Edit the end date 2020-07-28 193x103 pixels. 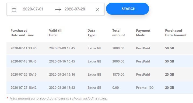click(75, 9)
